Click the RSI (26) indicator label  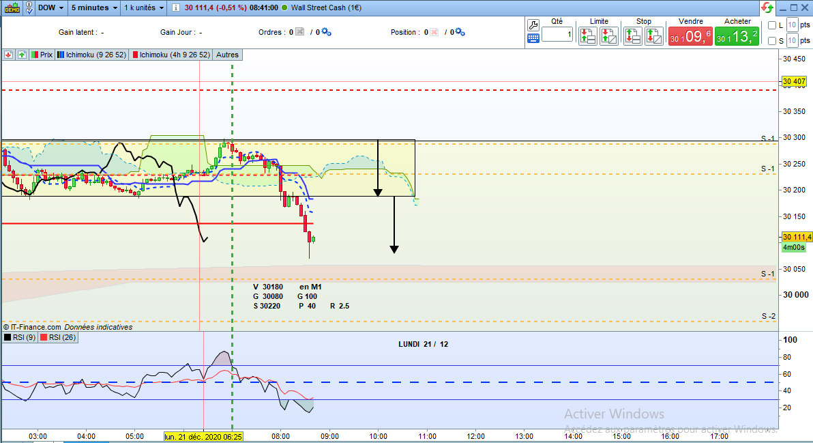pyautogui.click(x=58, y=338)
